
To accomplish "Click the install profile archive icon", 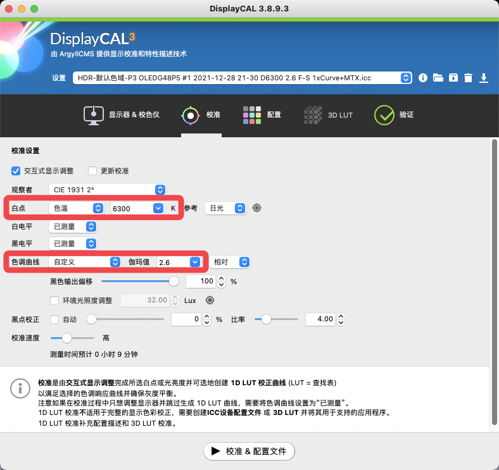I will point(453,78).
